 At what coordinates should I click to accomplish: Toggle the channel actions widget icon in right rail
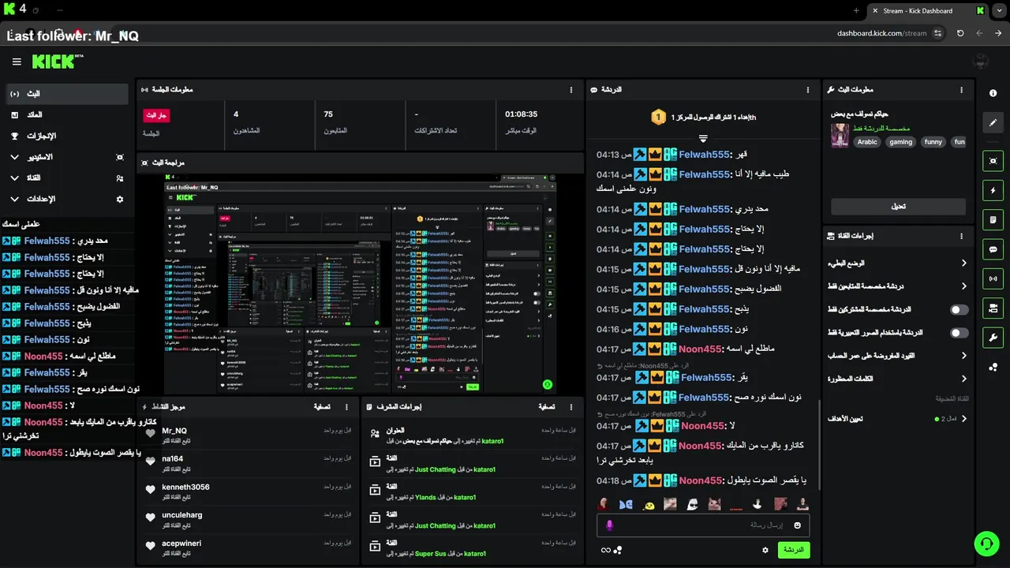click(x=993, y=308)
